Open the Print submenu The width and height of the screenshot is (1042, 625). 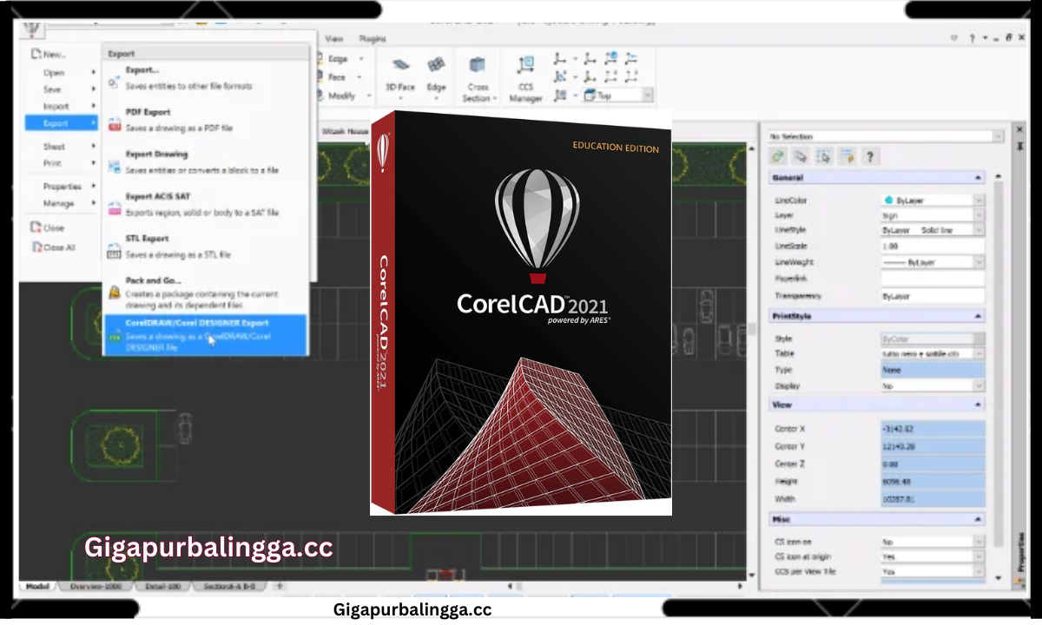tap(60, 163)
